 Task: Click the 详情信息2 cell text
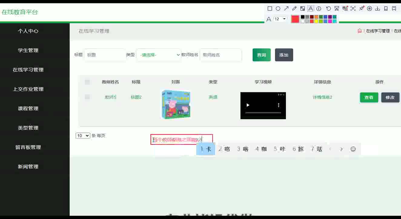tap(323, 97)
